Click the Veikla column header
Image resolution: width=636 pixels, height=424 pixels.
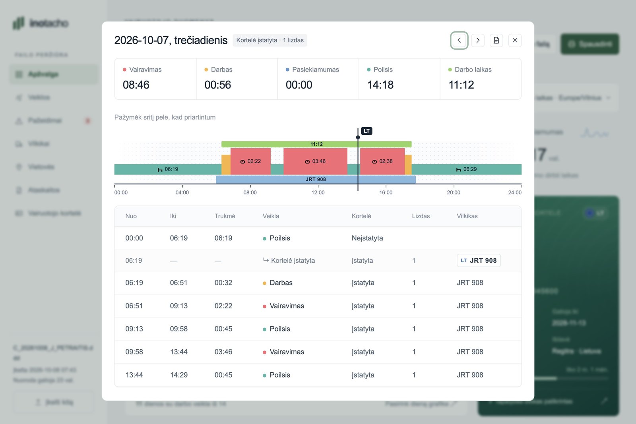pyautogui.click(x=271, y=216)
